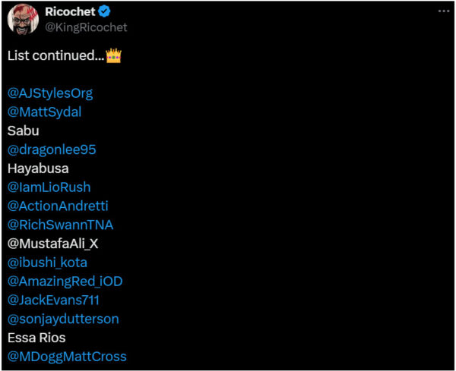This screenshot has height=371, width=456.
Task: Click the blue verified badge icon
Action: pyautogui.click(x=104, y=11)
